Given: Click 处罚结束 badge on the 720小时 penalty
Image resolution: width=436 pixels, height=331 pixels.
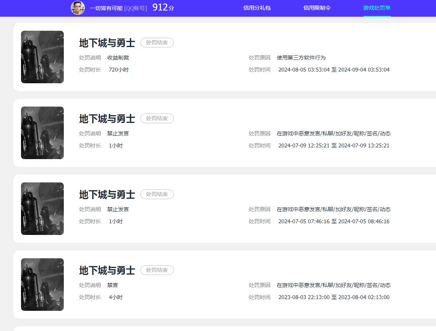Looking at the screenshot, I should point(157,43).
